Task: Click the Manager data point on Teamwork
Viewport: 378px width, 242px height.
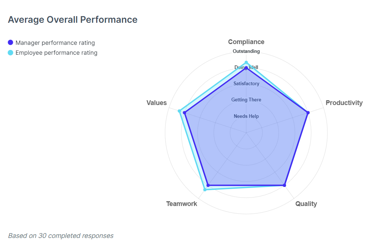Action: click(x=208, y=185)
